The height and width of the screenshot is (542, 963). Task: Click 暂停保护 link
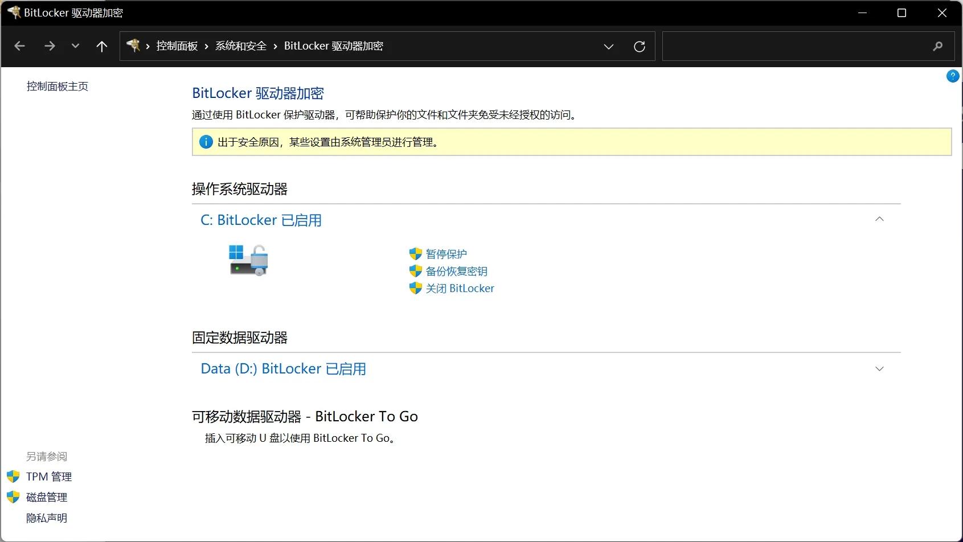click(x=446, y=254)
